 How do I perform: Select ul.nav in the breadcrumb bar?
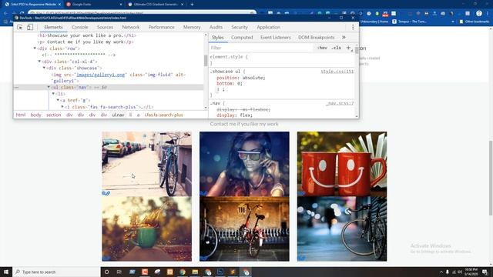click(x=118, y=115)
